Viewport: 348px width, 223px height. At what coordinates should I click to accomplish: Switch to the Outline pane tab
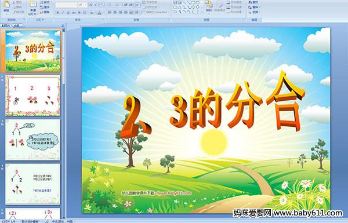click(17, 25)
